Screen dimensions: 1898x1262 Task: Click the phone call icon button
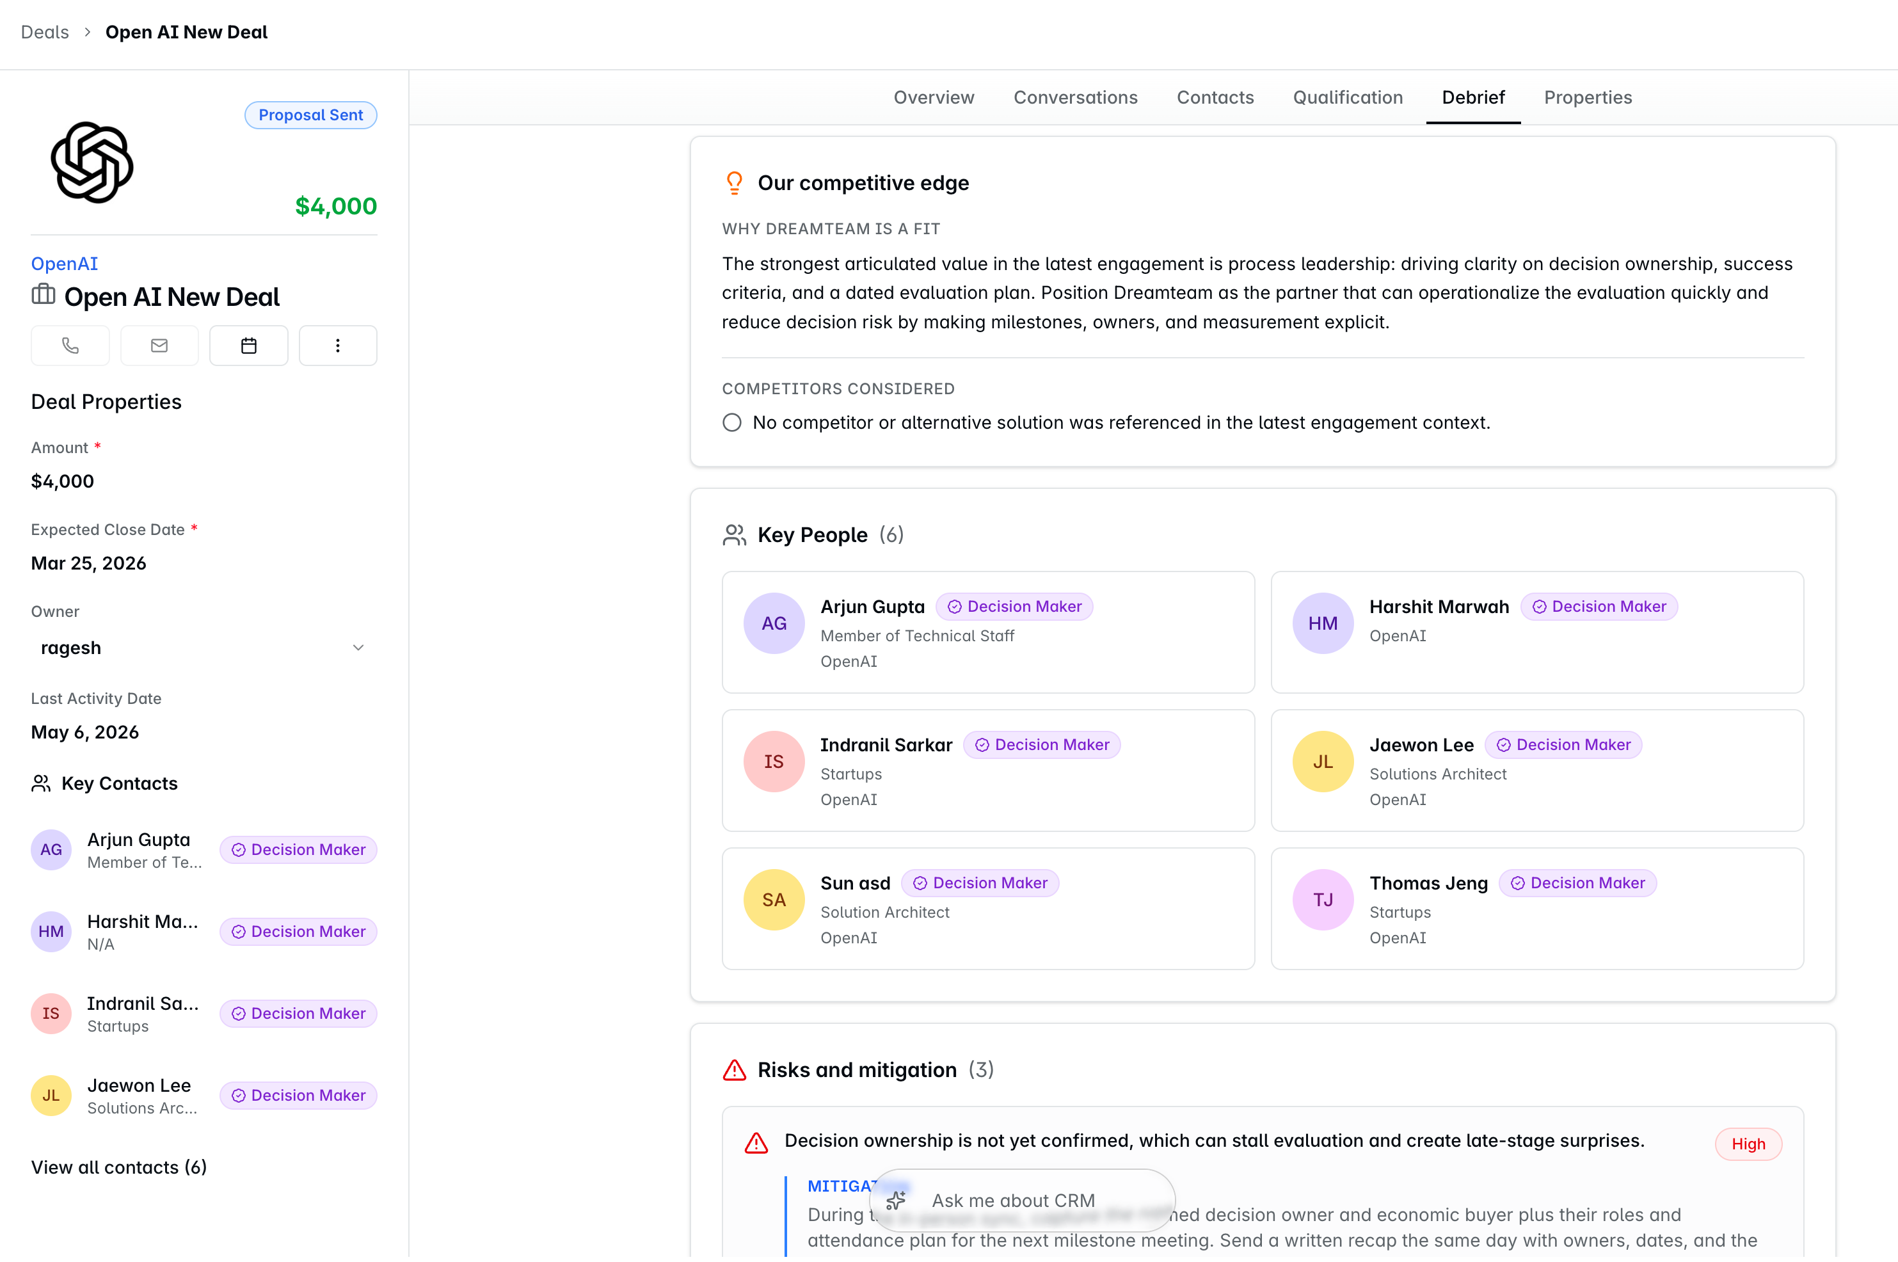(x=70, y=346)
